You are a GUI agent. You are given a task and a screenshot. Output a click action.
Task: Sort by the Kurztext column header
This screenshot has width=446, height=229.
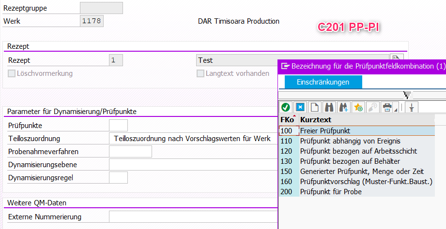tap(315, 119)
